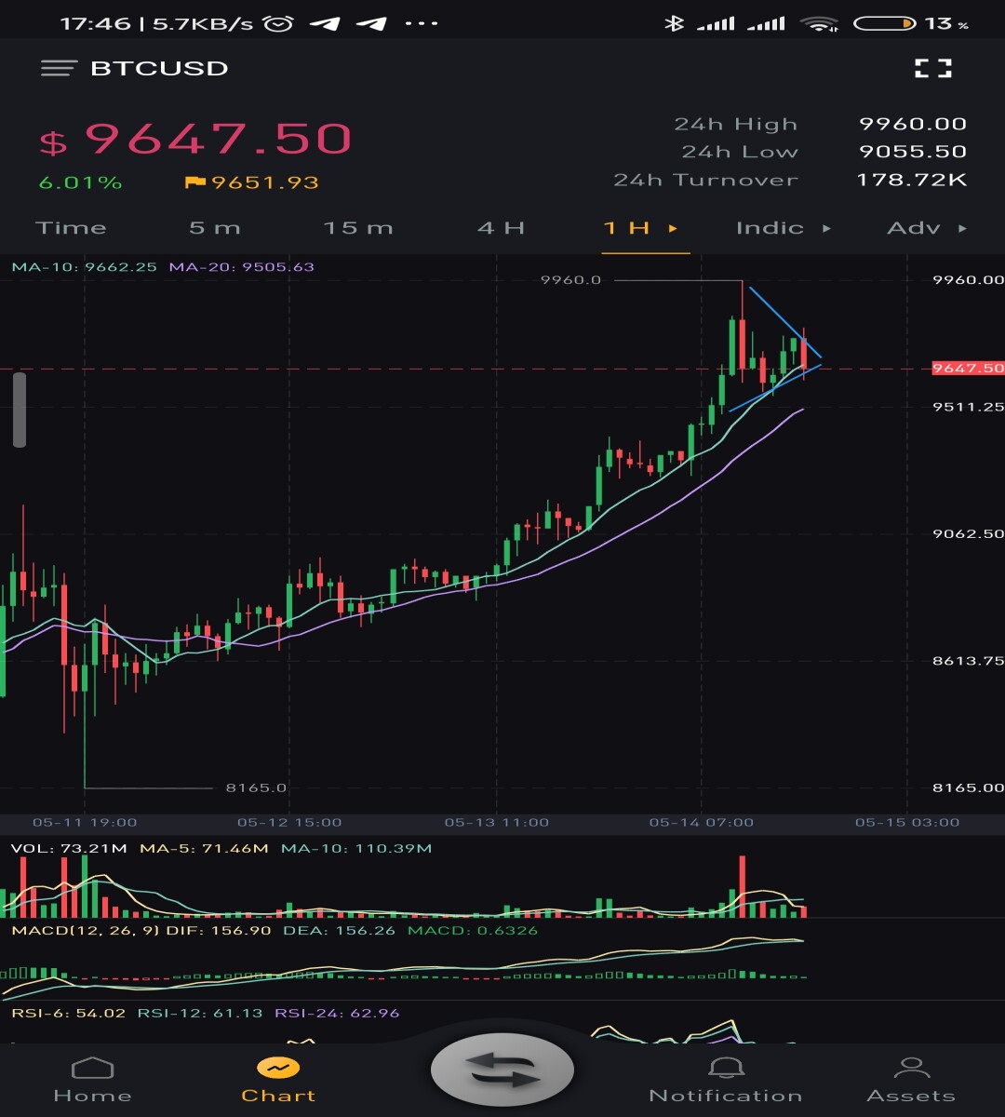Tap the Home icon in bottom bar
Image resolution: width=1005 pixels, height=1117 pixels.
[x=92, y=1069]
